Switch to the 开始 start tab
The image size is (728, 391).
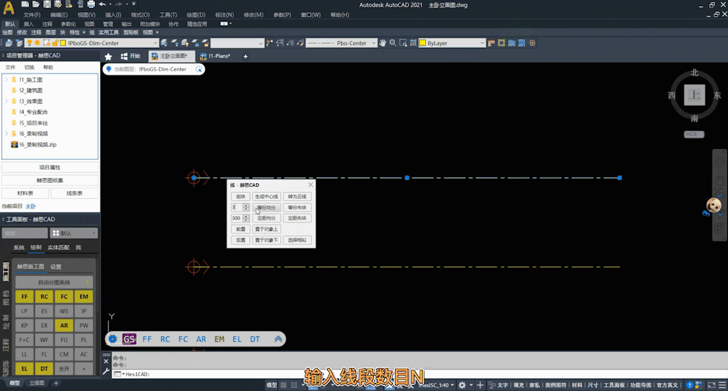[x=131, y=56]
